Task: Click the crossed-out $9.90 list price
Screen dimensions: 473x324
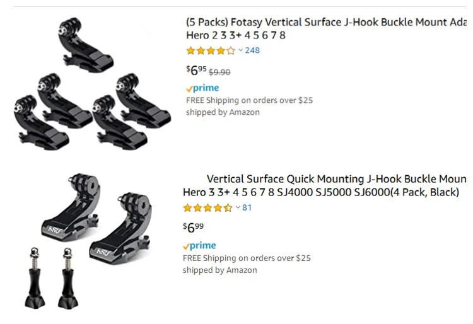Action: point(219,72)
